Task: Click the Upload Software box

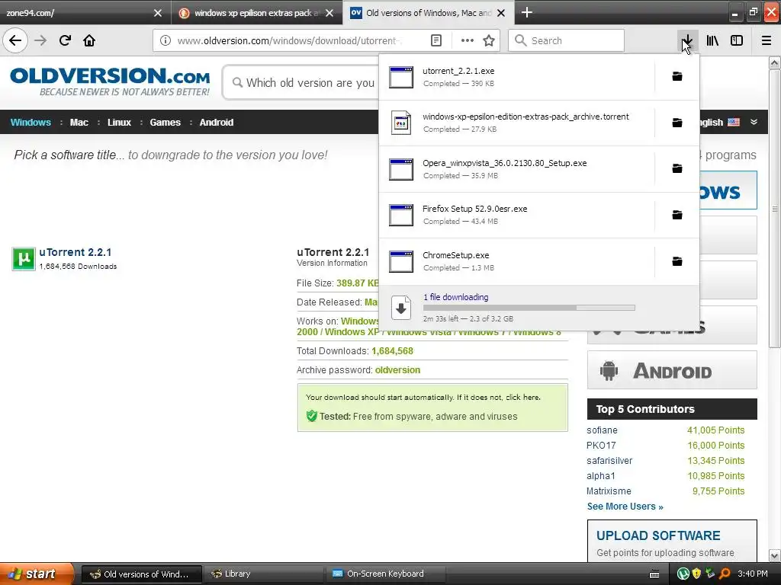Action: point(672,542)
